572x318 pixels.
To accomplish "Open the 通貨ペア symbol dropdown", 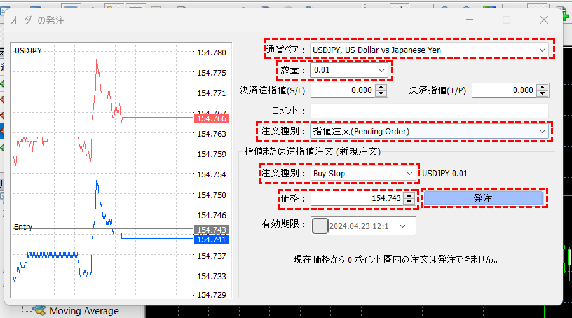I will point(430,50).
